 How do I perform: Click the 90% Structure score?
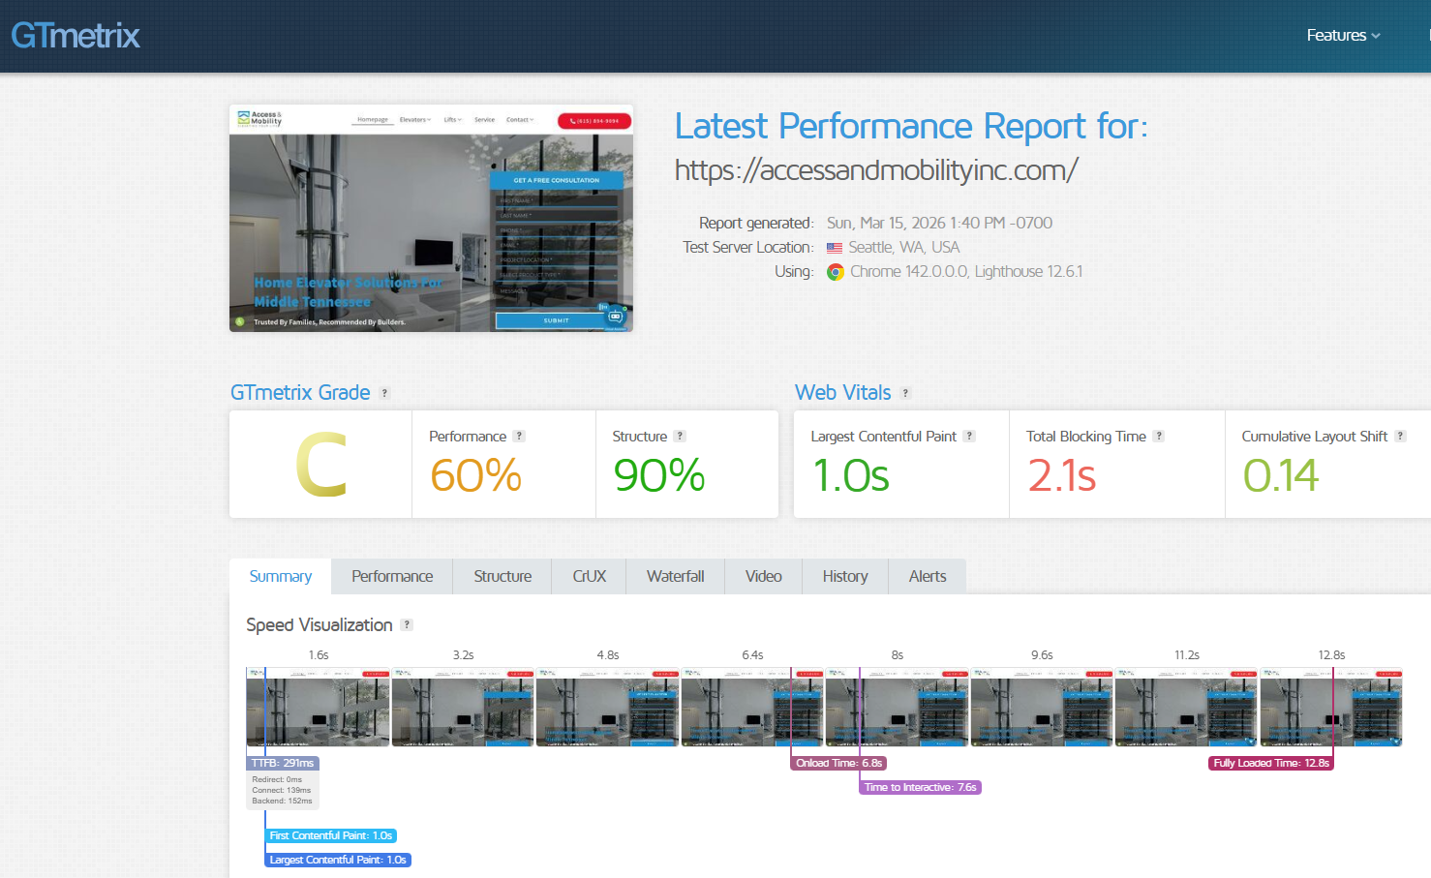pos(658,475)
